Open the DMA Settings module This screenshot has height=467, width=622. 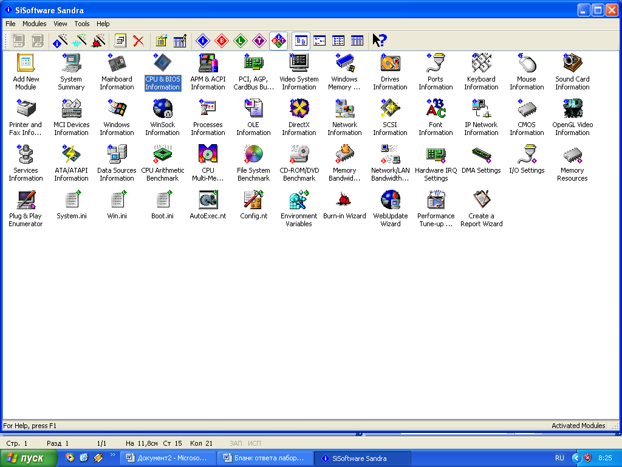(x=481, y=160)
